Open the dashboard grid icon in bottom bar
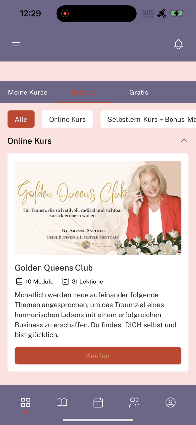The width and height of the screenshot is (196, 425). (x=25, y=402)
